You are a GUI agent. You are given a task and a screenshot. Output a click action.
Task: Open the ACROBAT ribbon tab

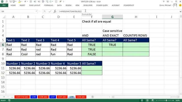pos(116,5)
